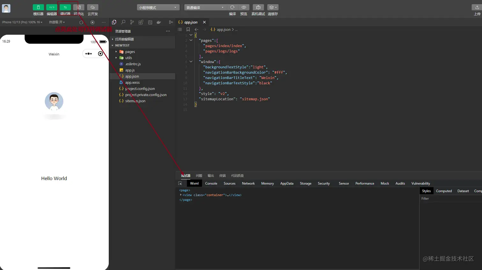Click the simulator capsule close circle
This screenshot has height=270, width=482.
click(x=100, y=54)
